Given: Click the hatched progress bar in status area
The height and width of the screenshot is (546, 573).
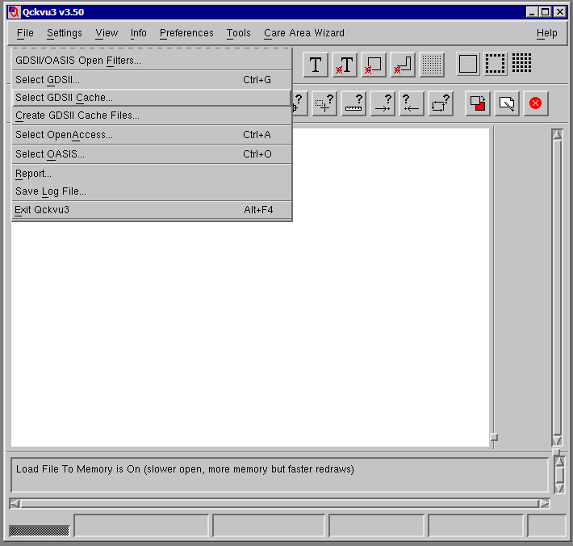Looking at the screenshot, I should [x=39, y=531].
